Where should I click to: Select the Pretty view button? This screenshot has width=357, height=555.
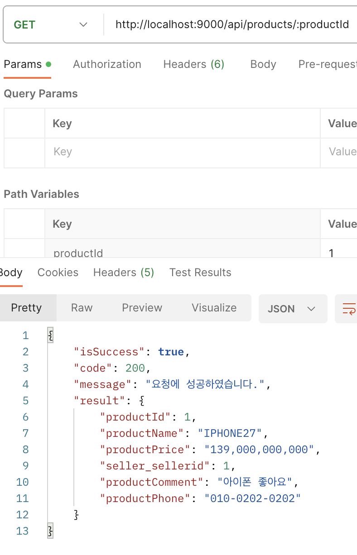pos(27,308)
